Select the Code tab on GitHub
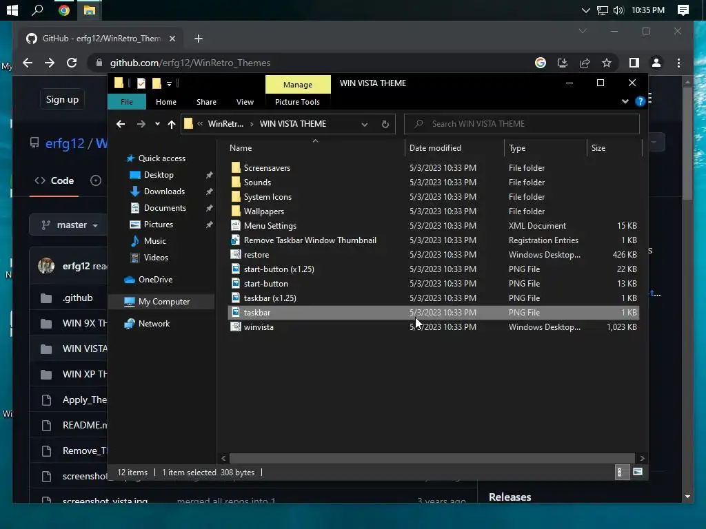706x529 pixels. coord(54,181)
